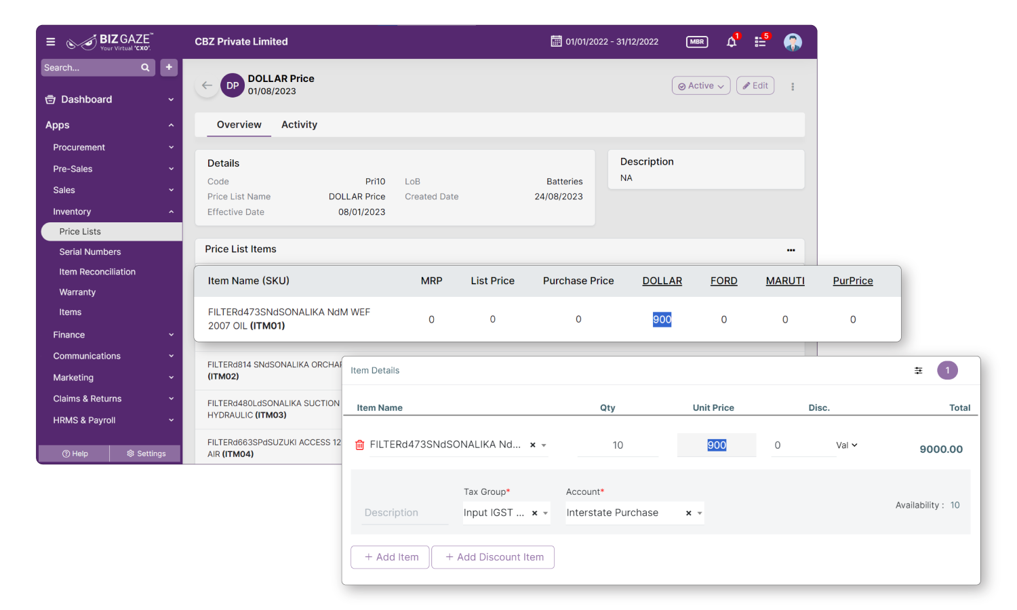Screen dimensions: 1017x610
Task: Expand the Sales menu
Action: (x=171, y=190)
